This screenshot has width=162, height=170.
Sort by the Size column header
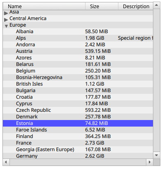pos(102,6)
